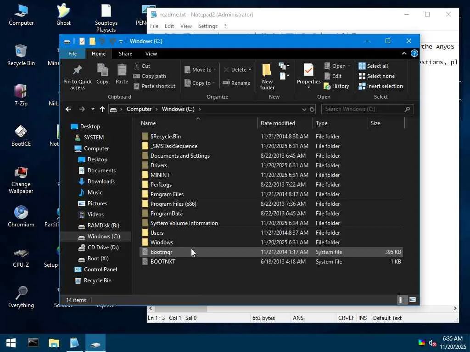Open Command Prompt from the taskbar

click(33, 343)
